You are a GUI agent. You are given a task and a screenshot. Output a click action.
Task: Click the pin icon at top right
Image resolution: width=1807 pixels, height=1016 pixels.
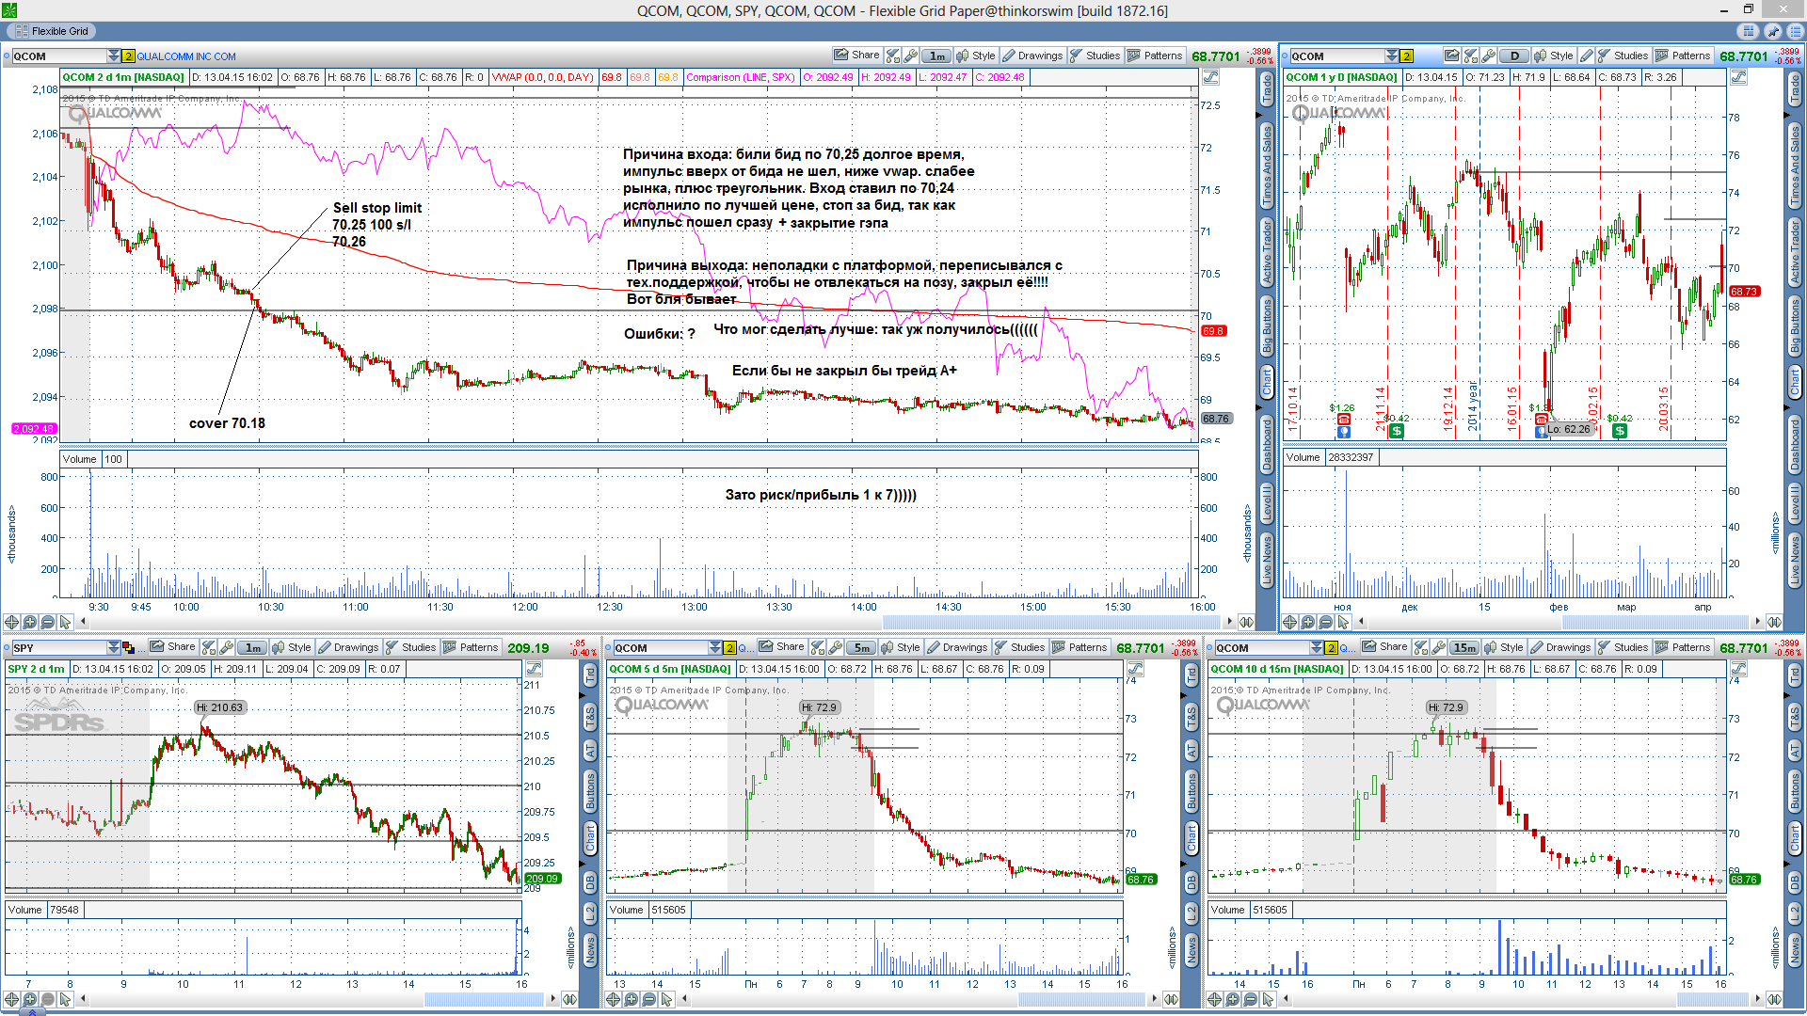pyautogui.click(x=1772, y=31)
